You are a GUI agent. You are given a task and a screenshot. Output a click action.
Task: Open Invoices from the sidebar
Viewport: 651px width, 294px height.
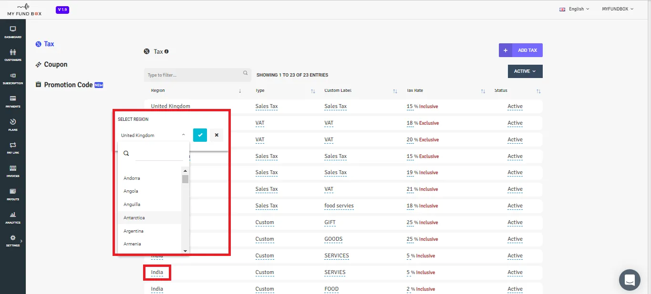pos(13,171)
